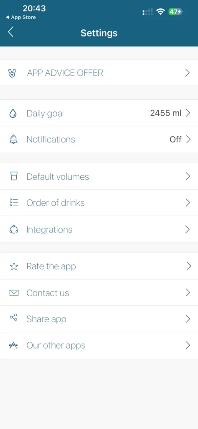Tap the share nodes icon
Image resolution: width=198 pixels, height=429 pixels.
14,318
